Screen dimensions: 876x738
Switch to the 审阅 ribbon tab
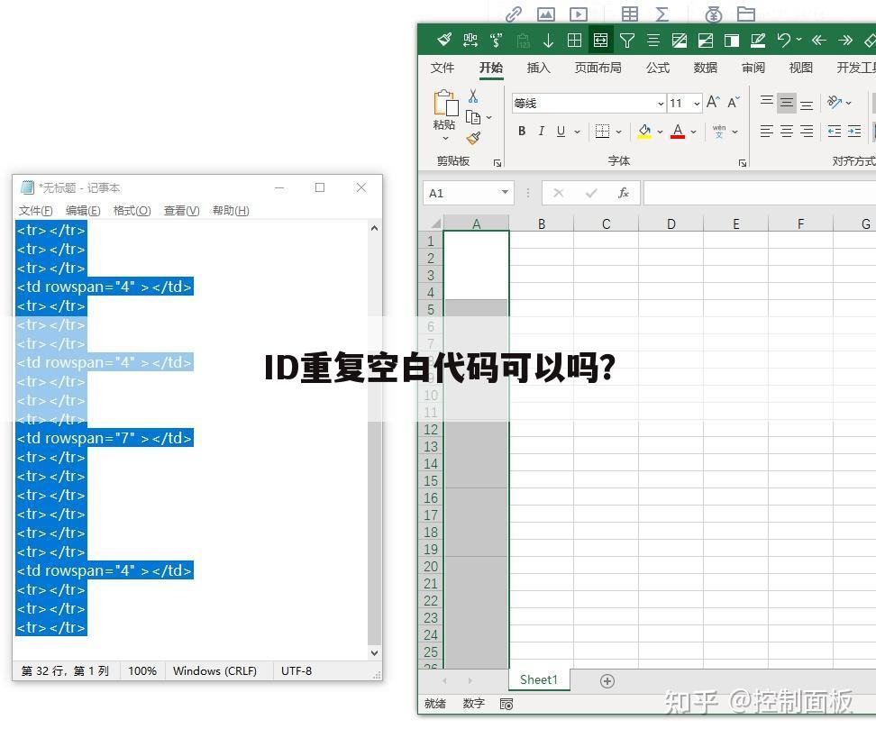[x=753, y=68]
